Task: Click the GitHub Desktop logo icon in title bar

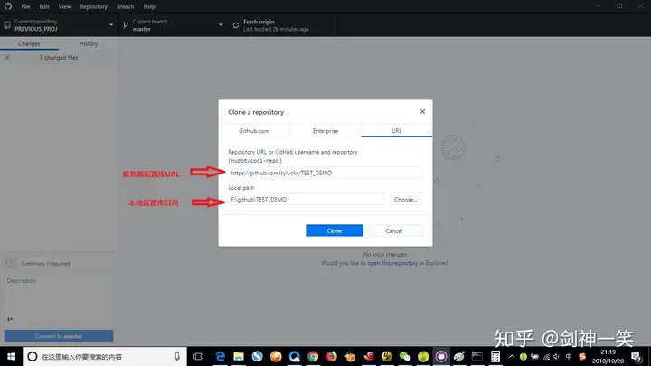Action: (8, 6)
